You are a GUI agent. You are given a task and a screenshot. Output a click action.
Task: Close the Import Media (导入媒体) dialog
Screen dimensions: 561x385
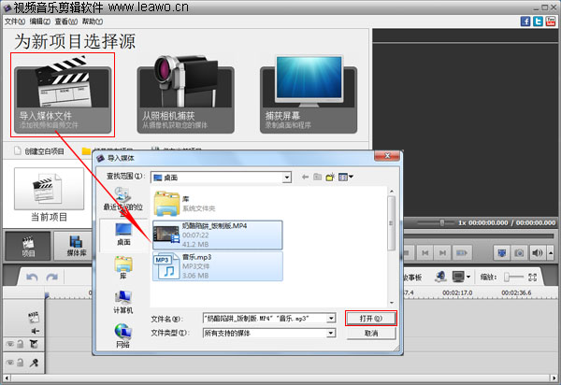click(387, 155)
